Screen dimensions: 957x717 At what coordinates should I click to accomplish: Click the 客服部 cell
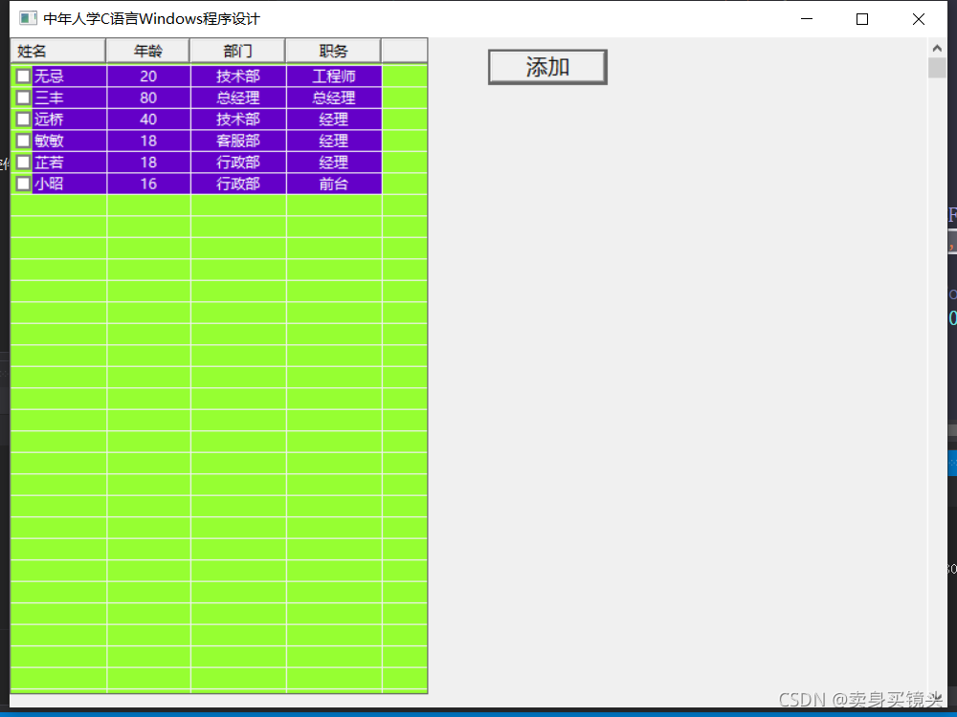pos(238,141)
